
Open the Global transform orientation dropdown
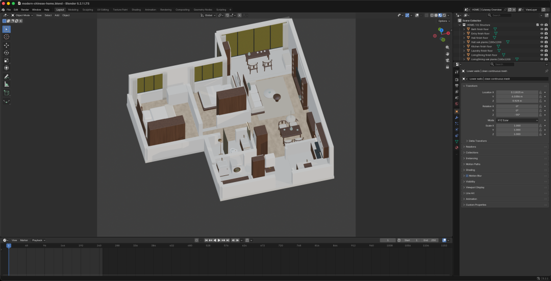tap(208, 15)
